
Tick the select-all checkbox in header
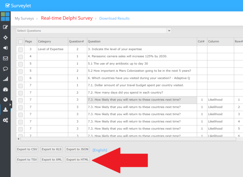[x=20, y=42]
